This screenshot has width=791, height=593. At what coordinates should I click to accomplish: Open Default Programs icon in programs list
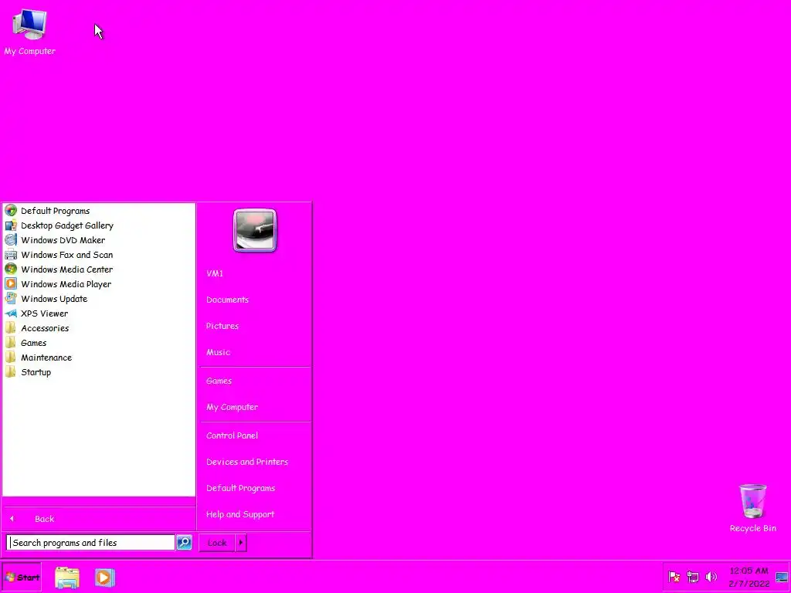pos(11,211)
